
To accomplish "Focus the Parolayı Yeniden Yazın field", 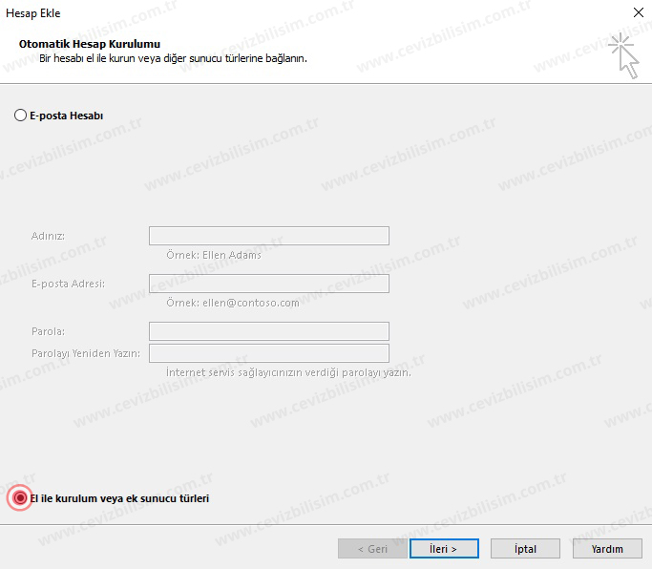I will (268, 353).
